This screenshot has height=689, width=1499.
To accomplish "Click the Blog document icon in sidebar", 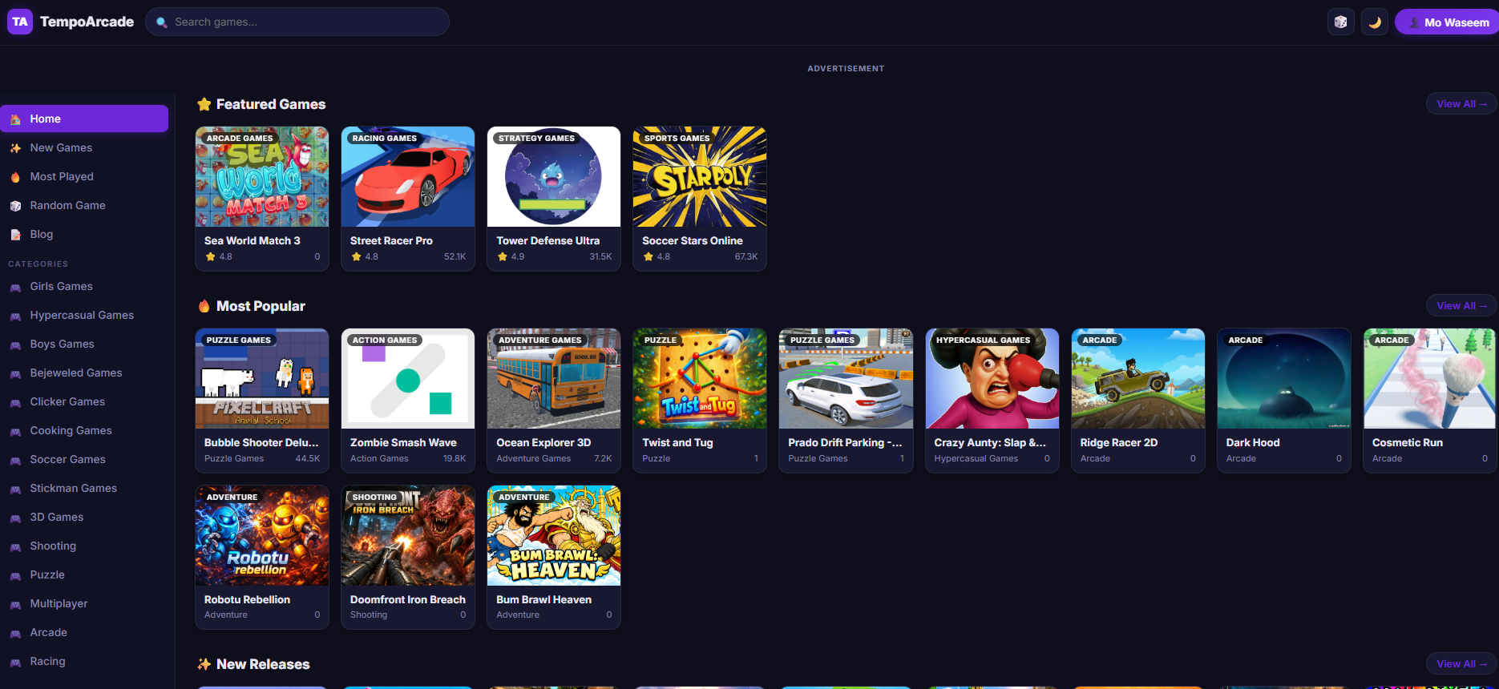I will (x=15, y=235).
